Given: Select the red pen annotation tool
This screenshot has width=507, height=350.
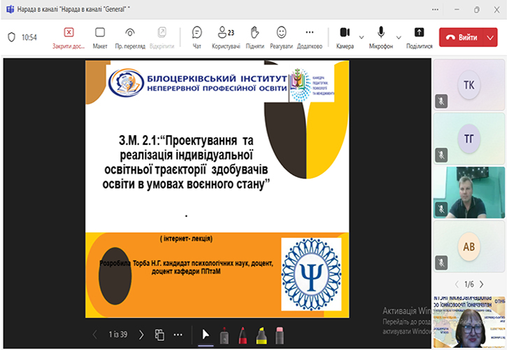Looking at the screenshot, I should (242, 335).
